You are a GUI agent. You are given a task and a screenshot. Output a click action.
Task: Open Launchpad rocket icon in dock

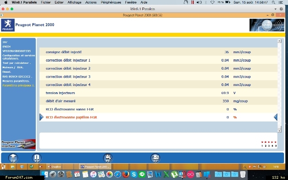coord(53,174)
